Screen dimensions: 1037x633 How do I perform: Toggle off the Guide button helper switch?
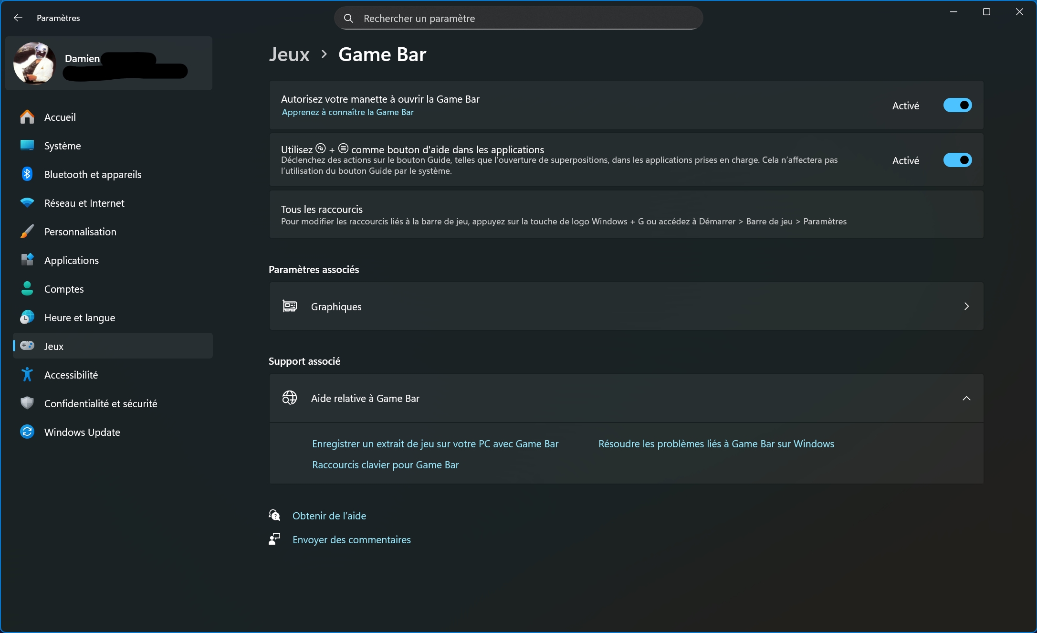coord(957,160)
